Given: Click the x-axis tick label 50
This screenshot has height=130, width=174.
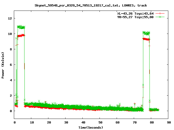Looking at the screenshot, I should (x=100, y=122).
